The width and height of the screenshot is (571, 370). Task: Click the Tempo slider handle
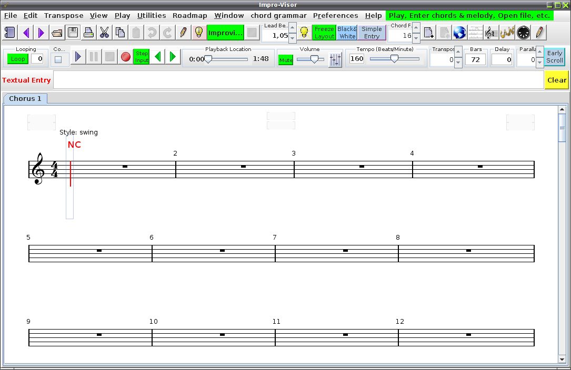[394, 58]
